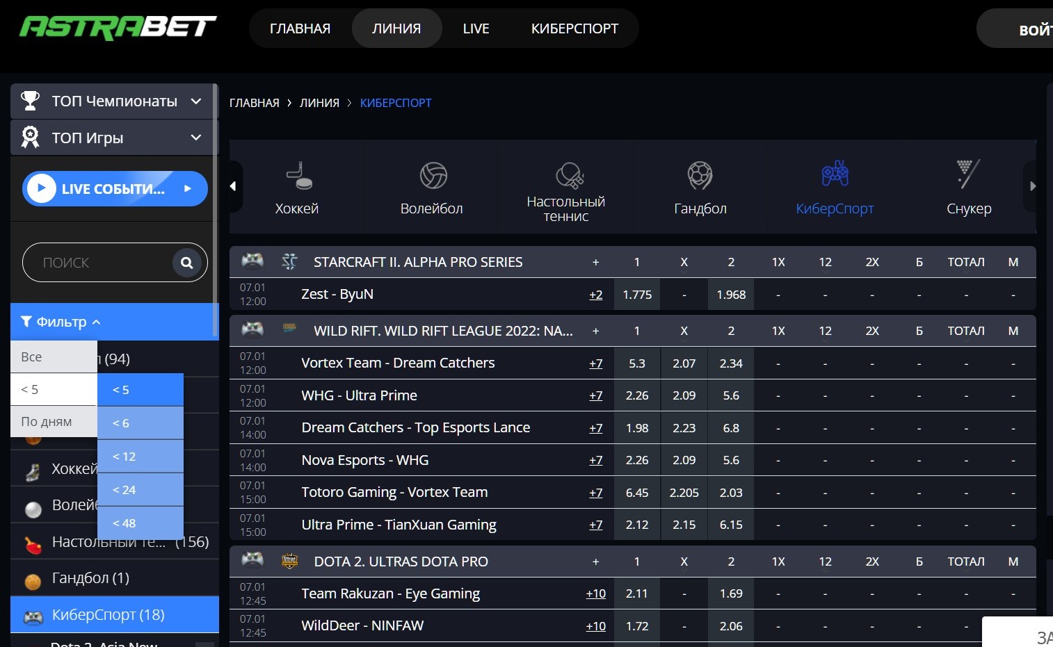Open the LIVE navigation tab

(476, 28)
